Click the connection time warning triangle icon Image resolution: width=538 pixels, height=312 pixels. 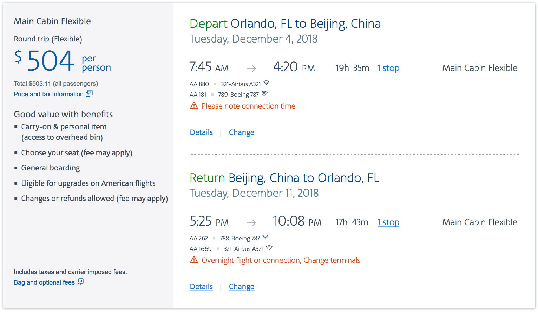click(194, 105)
